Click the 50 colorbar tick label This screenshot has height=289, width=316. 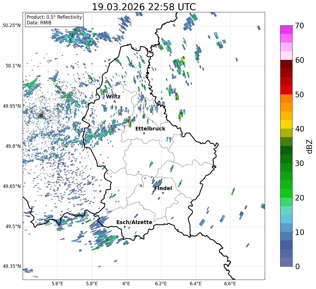click(299, 94)
